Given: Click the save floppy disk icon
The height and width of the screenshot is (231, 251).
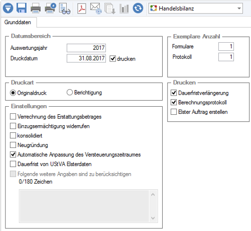Looking at the screenshot, I should pyautogui.click(x=22, y=8).
